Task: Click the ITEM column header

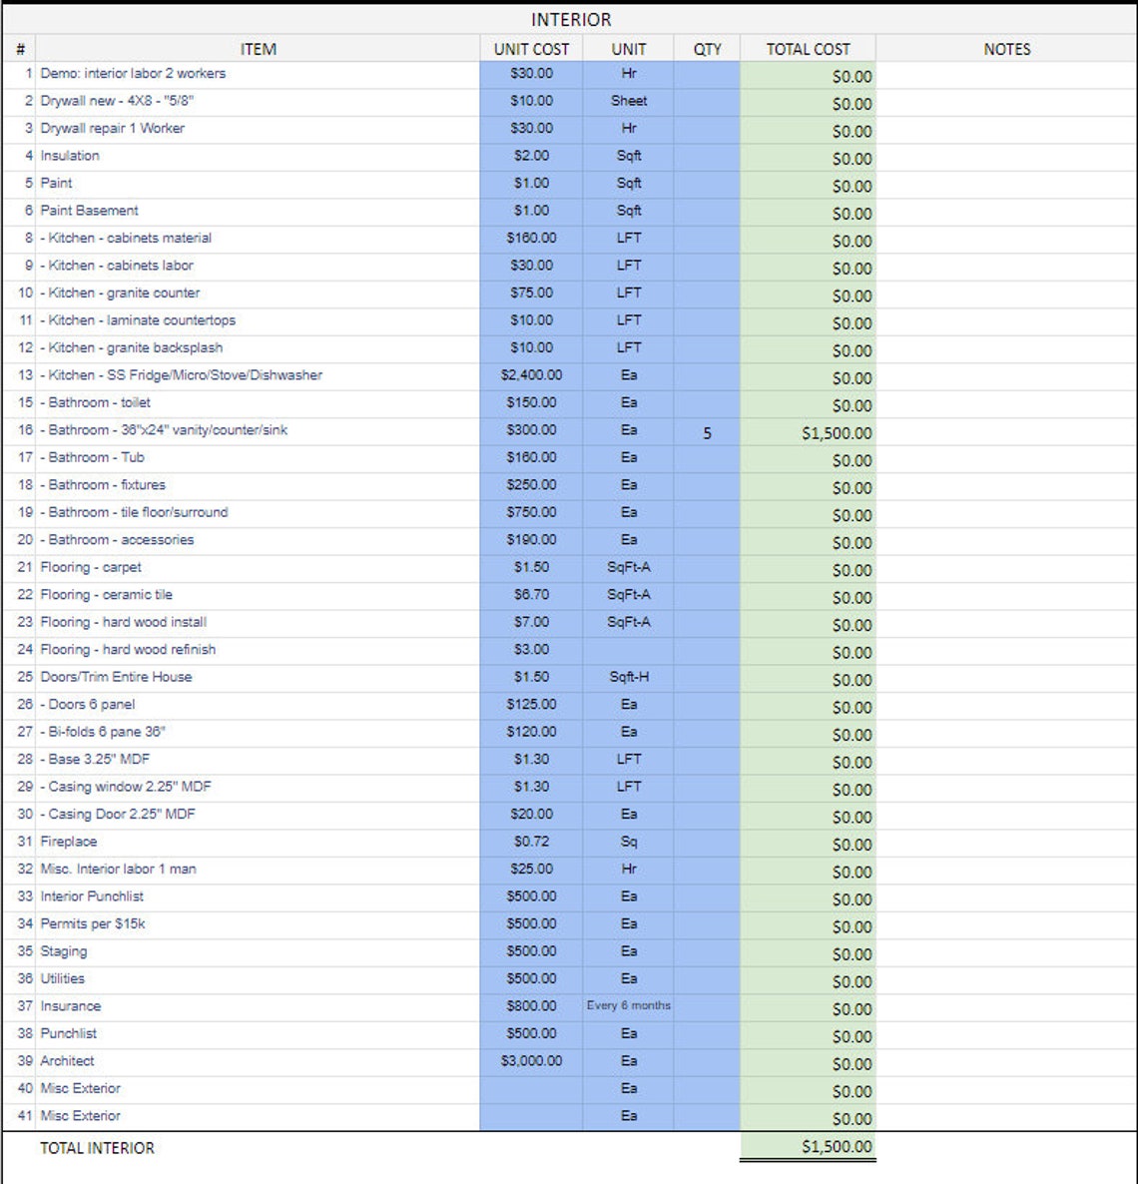Action: [258, 48]
